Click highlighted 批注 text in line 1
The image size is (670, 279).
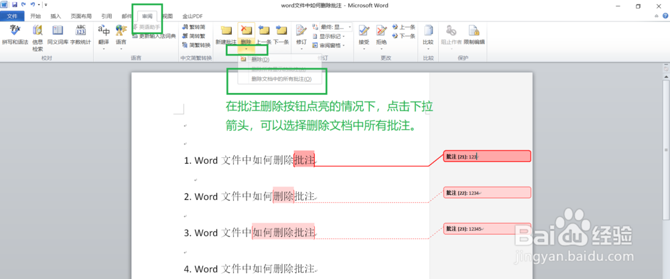point(304,161)
